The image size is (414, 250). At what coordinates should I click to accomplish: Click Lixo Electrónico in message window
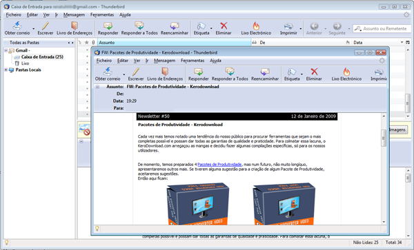346,74
